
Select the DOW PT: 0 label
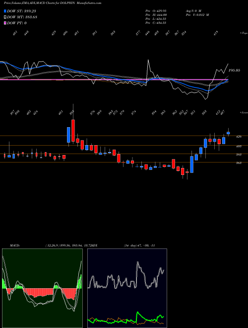tap(17, 23)
